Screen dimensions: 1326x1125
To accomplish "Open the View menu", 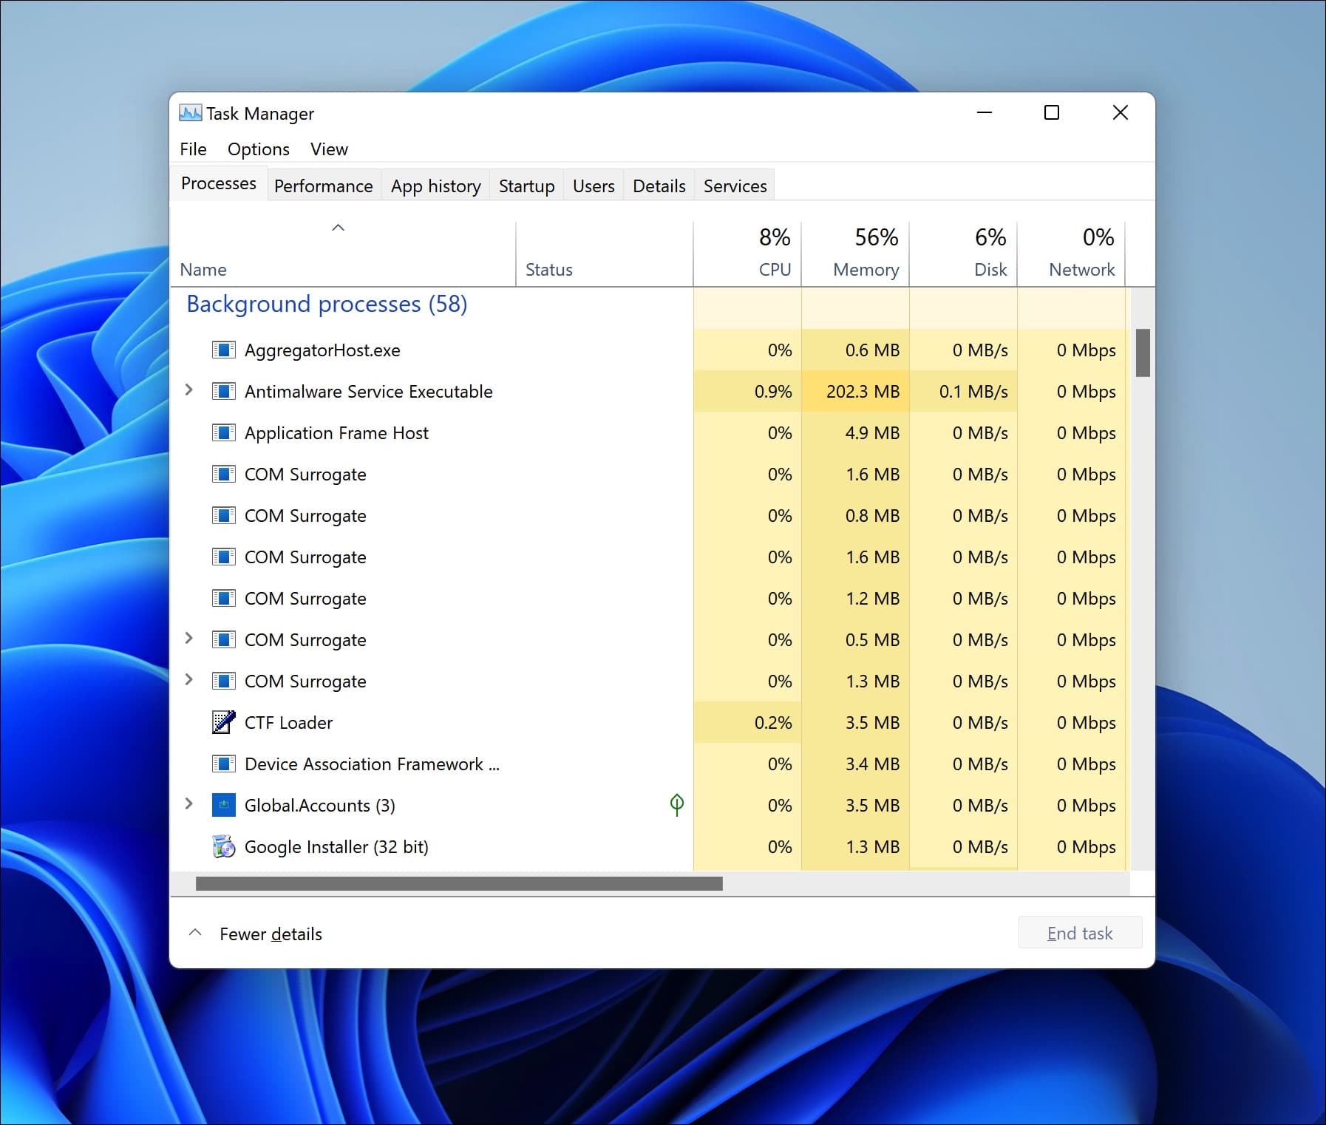I will pos(329,149).
